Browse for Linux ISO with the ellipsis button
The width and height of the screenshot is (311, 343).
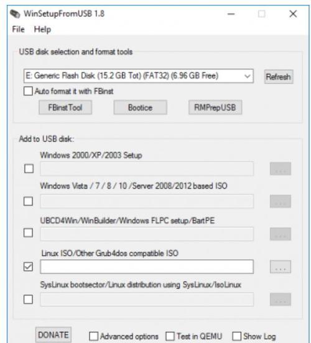pyautogui.click(x=281, y=267)
